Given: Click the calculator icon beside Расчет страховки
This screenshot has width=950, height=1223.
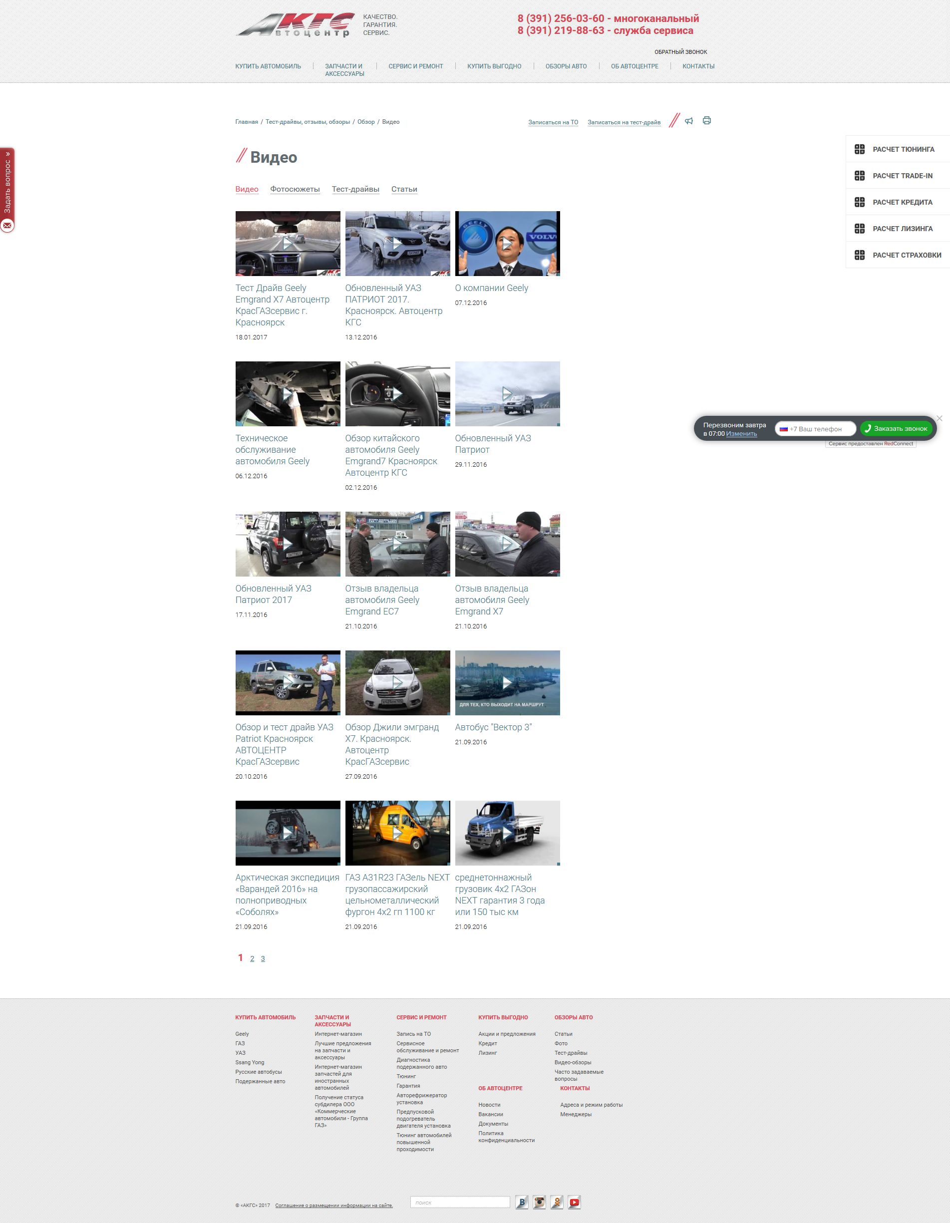Looking at the screenshot, I should tap(860, 255).
